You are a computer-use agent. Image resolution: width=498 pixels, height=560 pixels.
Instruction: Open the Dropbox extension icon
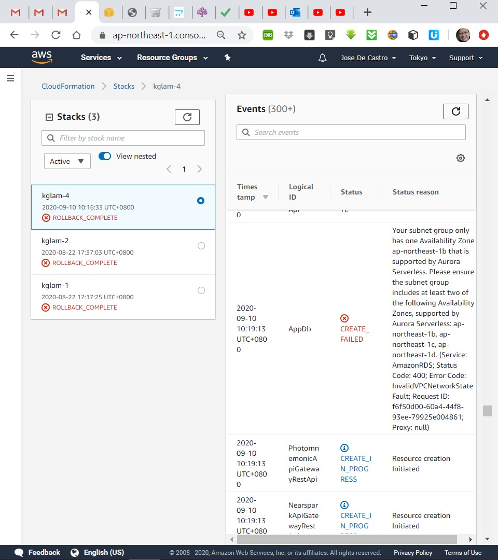point(288,35)
